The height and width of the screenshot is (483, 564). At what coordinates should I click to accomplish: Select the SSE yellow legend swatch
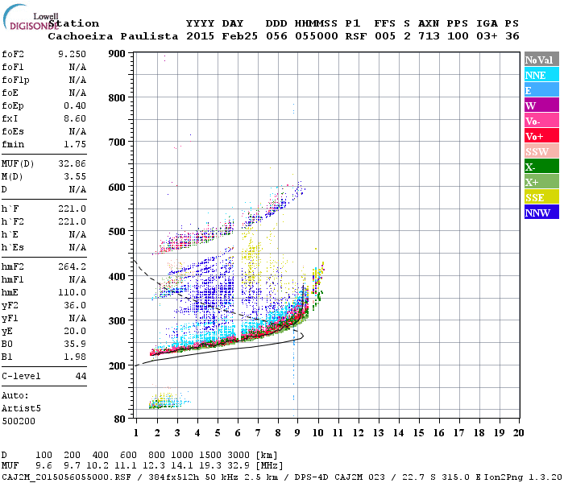click(541, 197)
